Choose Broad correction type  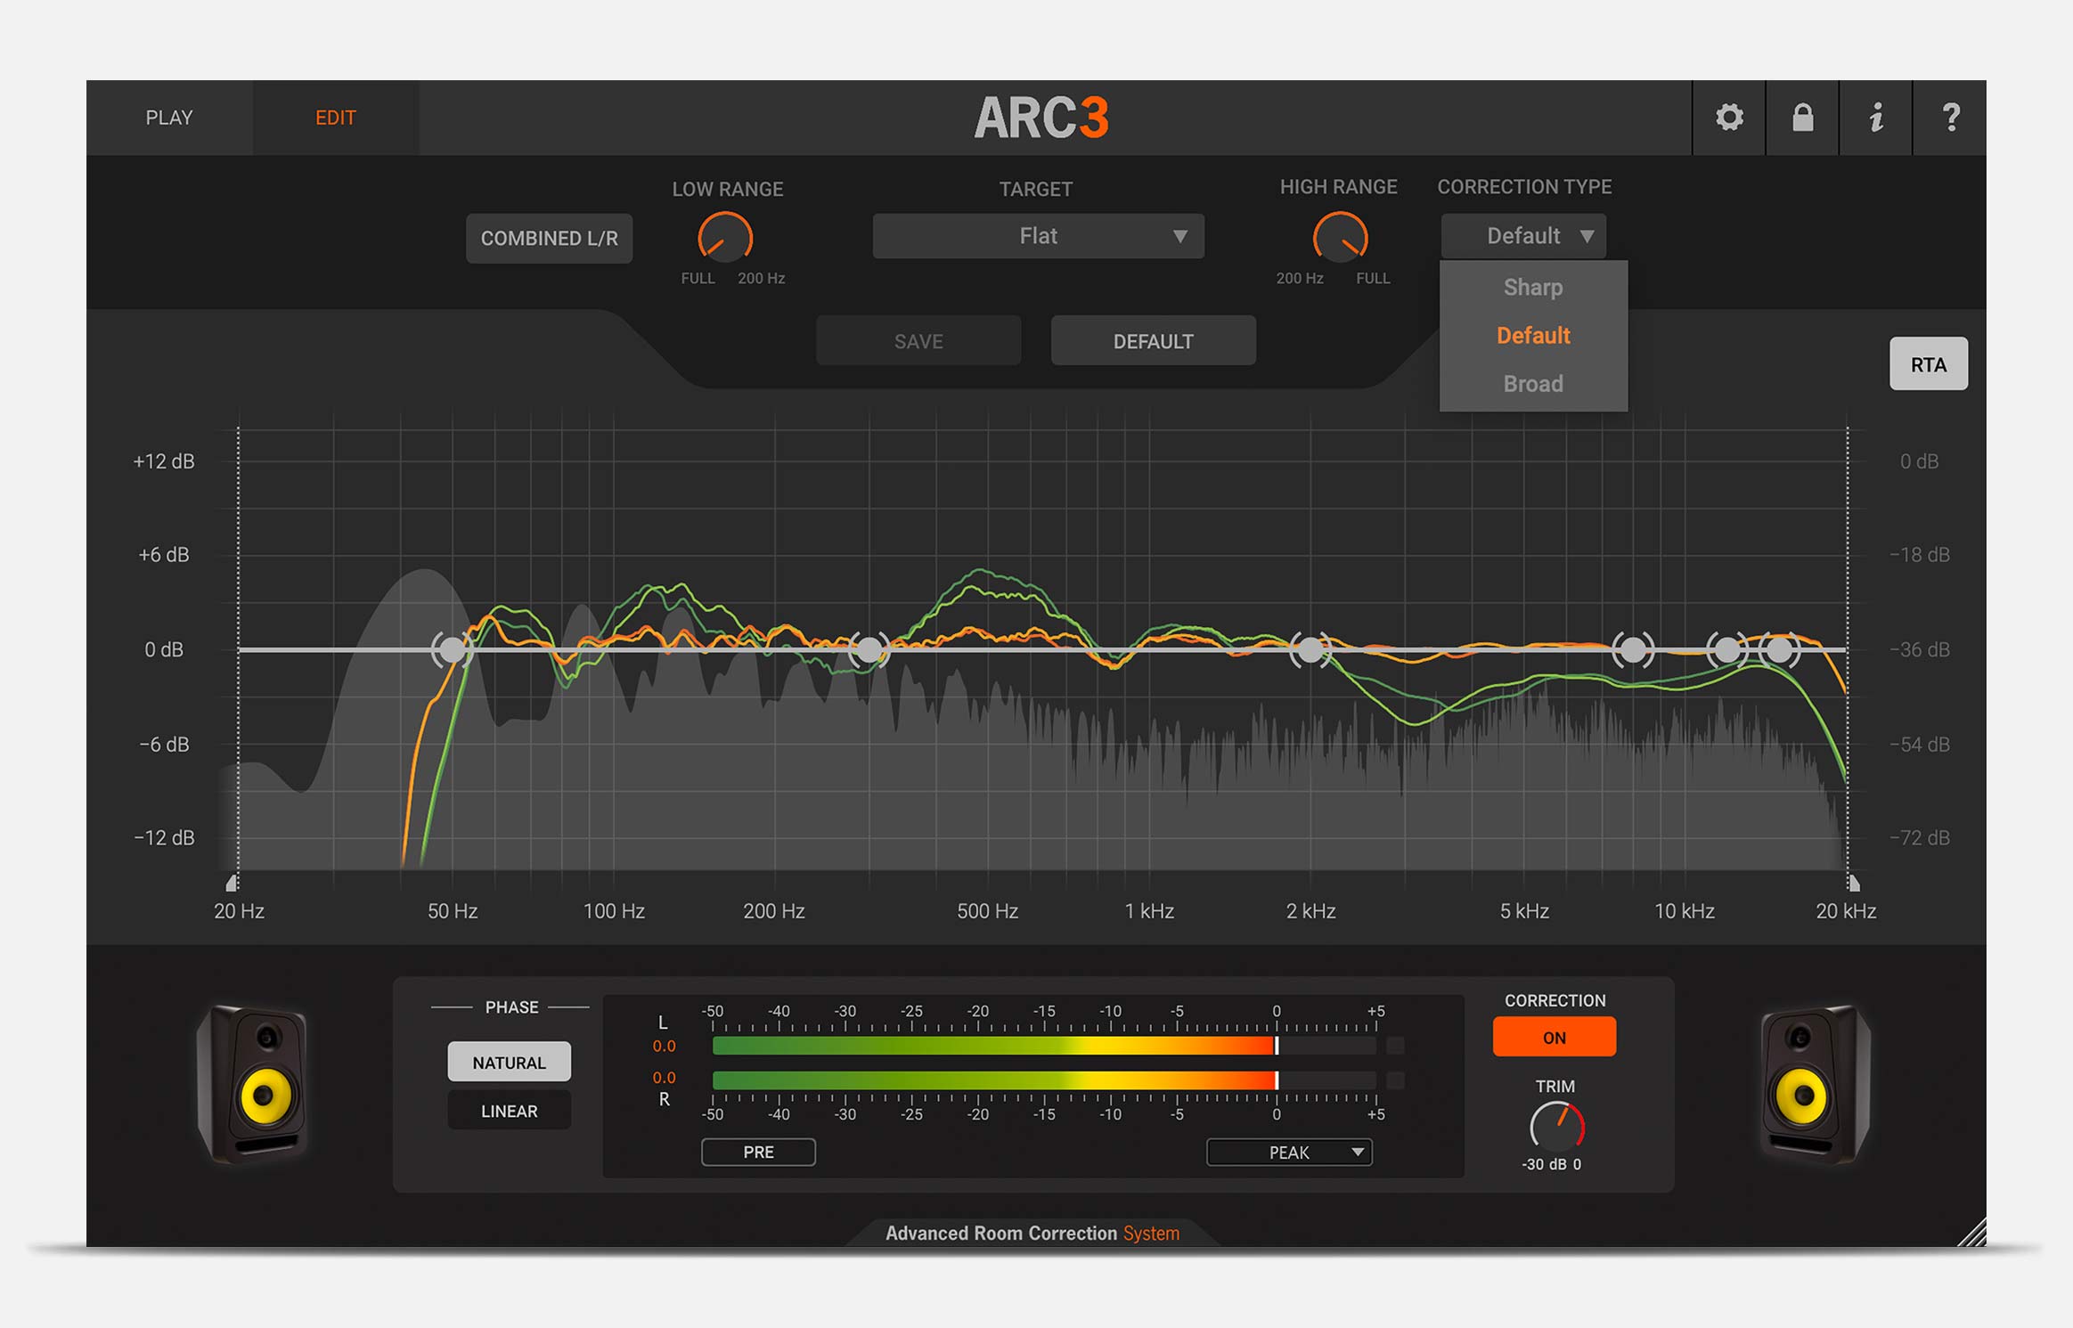(1533, 383)
